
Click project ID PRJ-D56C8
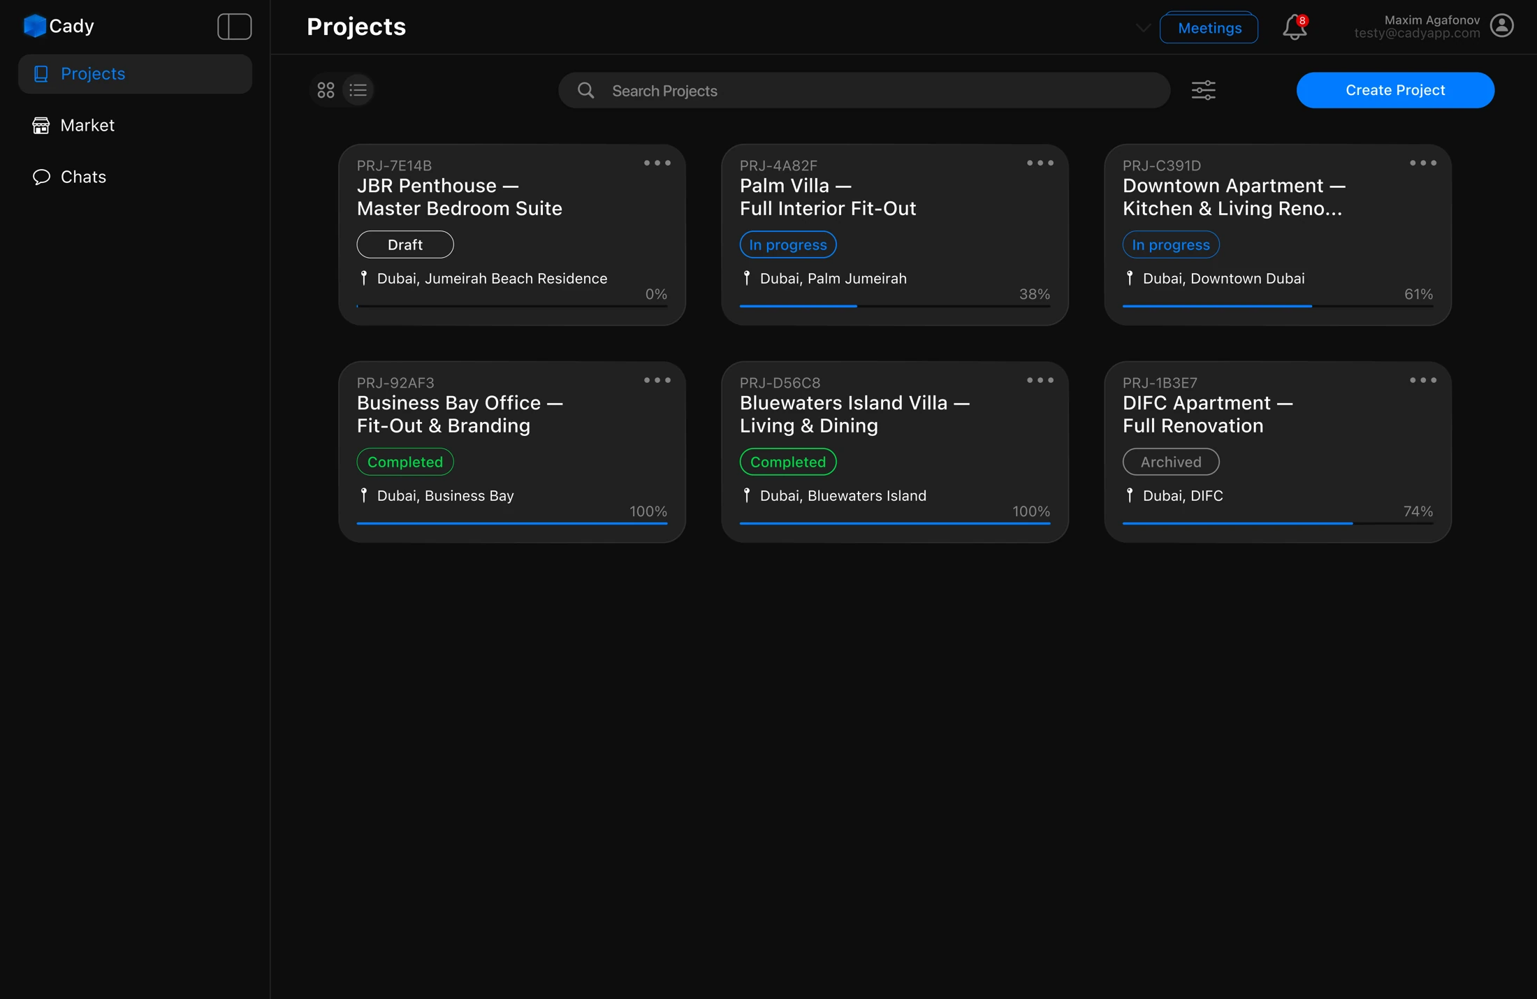(780, 383)
